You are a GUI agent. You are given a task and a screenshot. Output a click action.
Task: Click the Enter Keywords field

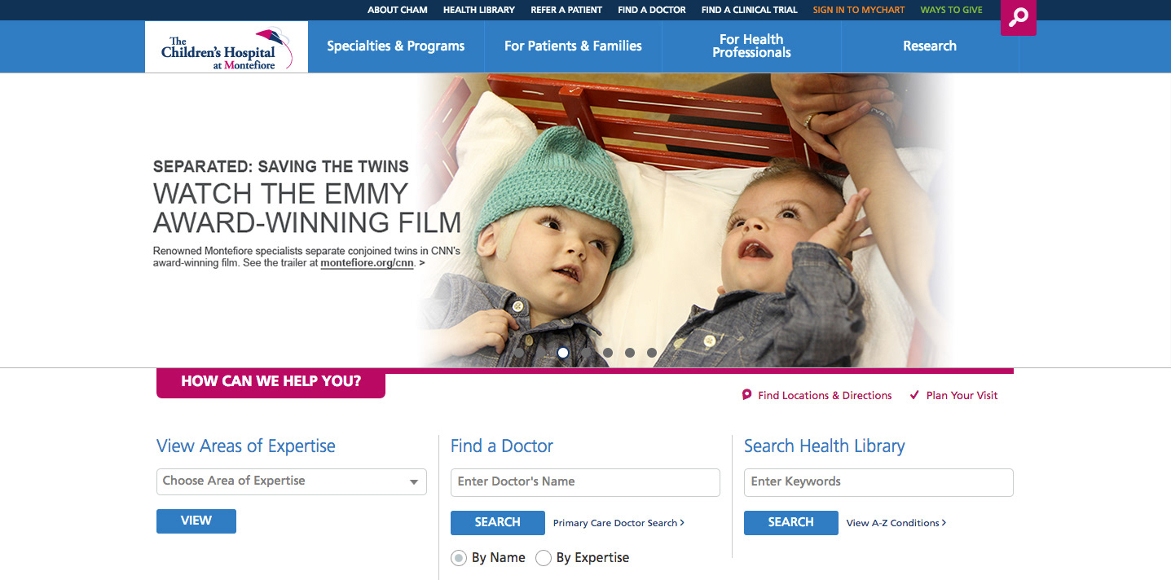pos(878,482)
